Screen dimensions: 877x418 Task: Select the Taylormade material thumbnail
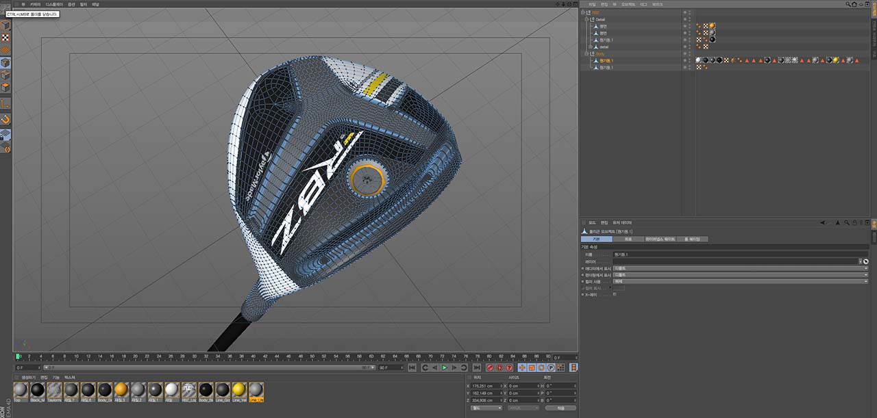(x=54, y=390)
